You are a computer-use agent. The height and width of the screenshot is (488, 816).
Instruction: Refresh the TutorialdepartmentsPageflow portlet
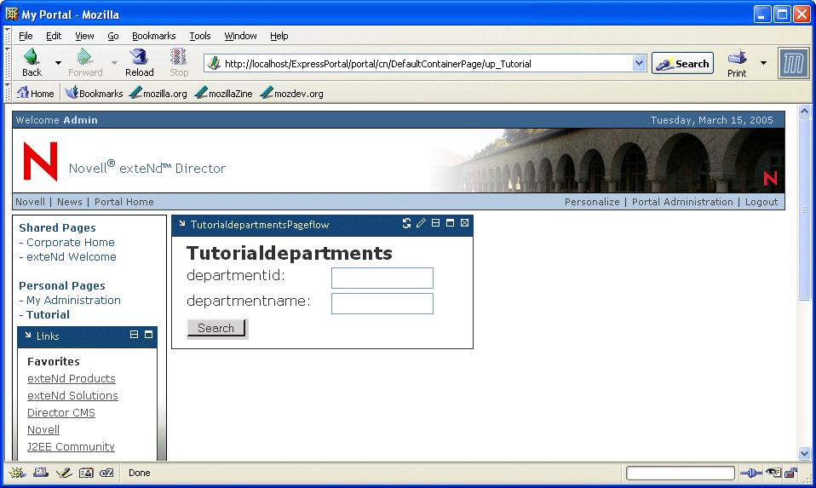[x=406, y=223]
